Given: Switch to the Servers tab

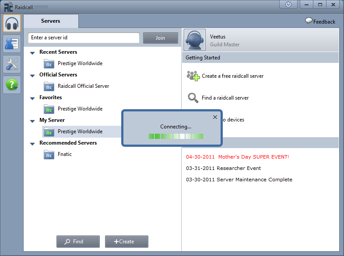Looking at the screenshot, I should coord(51,21).
